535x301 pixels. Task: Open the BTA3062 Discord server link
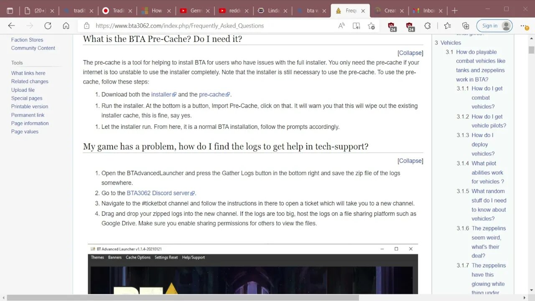click(x=160, y=193)
